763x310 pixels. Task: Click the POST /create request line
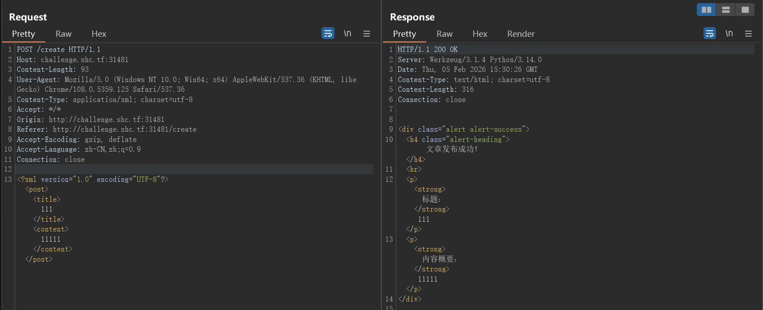click(x=59, y=50)
